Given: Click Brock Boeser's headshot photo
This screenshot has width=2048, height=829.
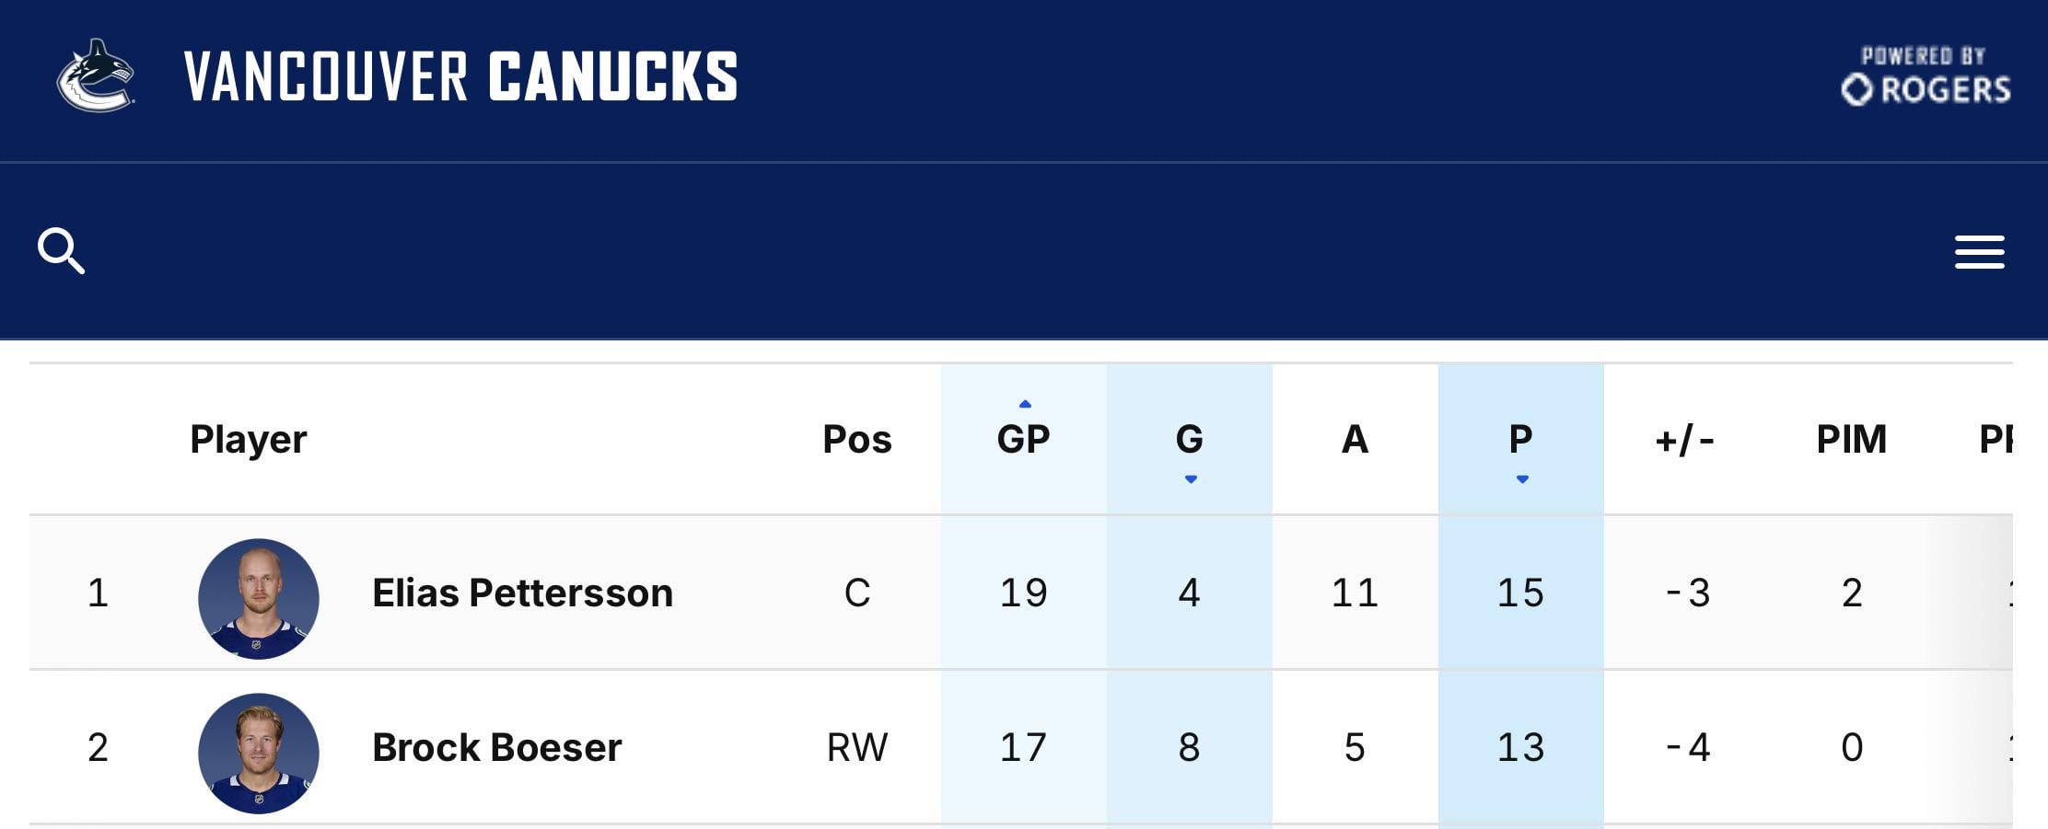Looking at the screenshot, I should 259,753.
